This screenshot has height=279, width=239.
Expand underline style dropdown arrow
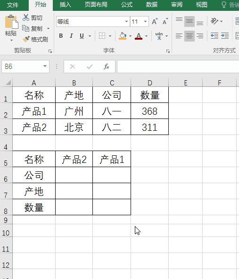point(90,36)
